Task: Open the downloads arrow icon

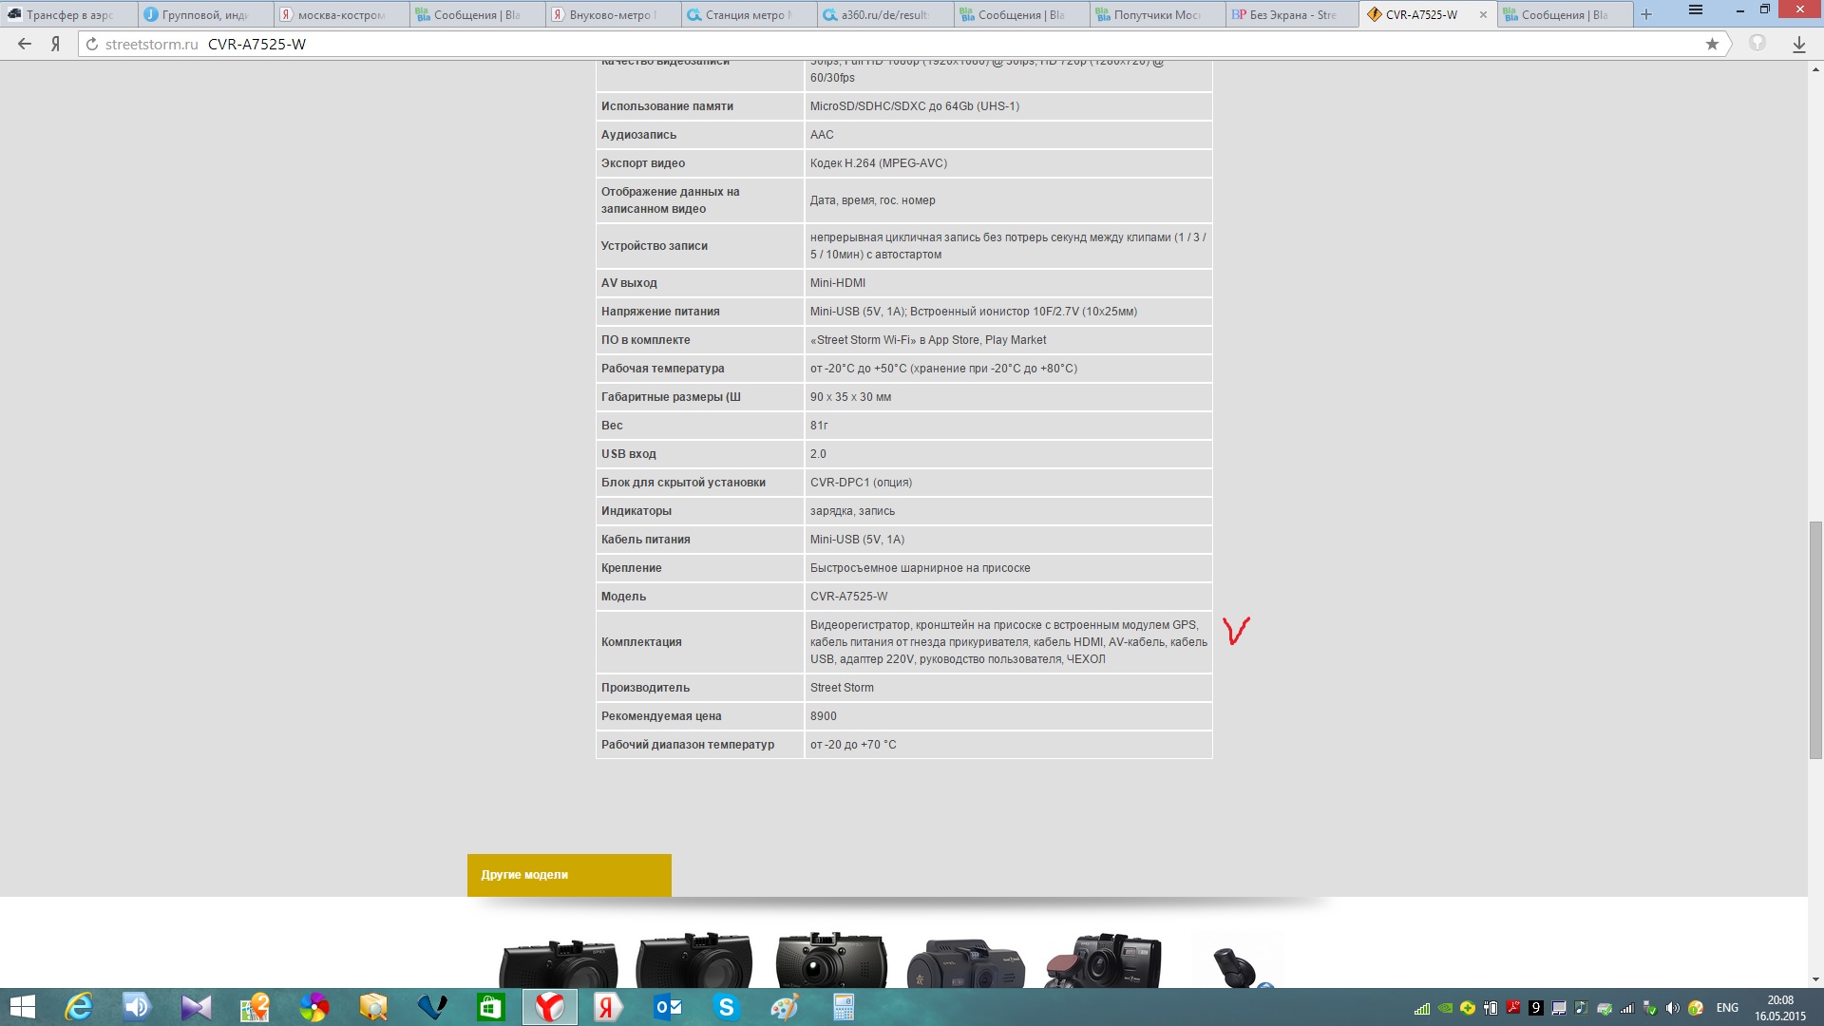Action: (x=1798, y=44)
